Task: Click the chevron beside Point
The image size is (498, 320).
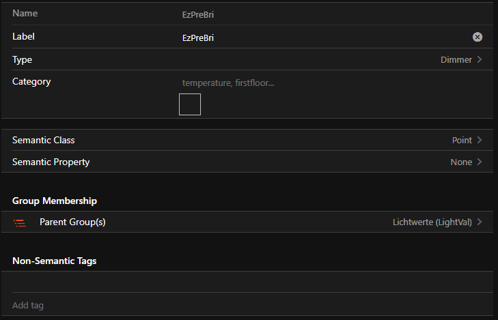Action: (480, 141)
